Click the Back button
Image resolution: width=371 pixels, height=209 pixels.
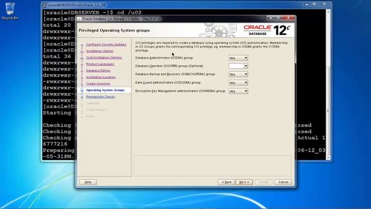click(x=227, y=182)
